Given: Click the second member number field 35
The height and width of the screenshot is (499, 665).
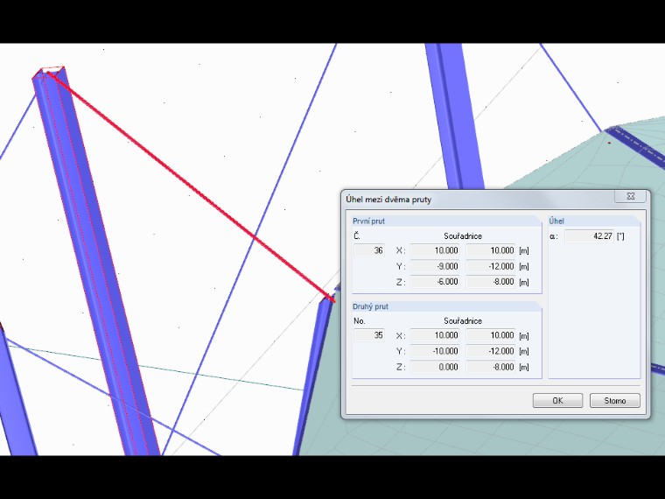Looking at the screenshot, I should [x=369, y=335].
